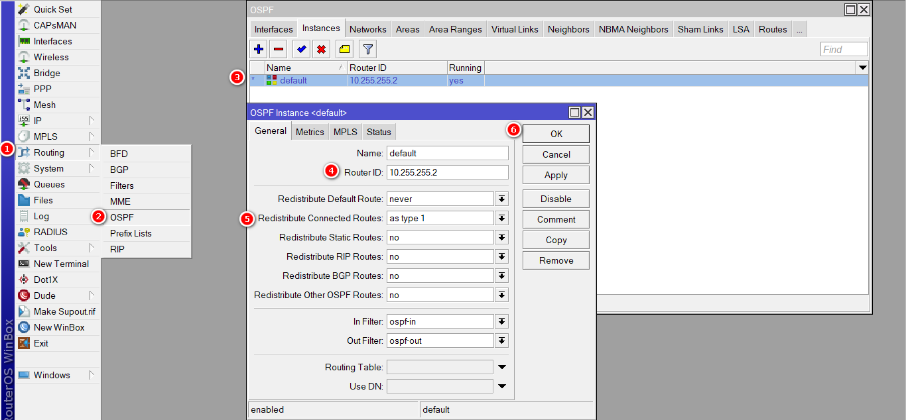Open Wireless in the sidebar
Viewport: 906px width, 420px height.
(51, 57)
